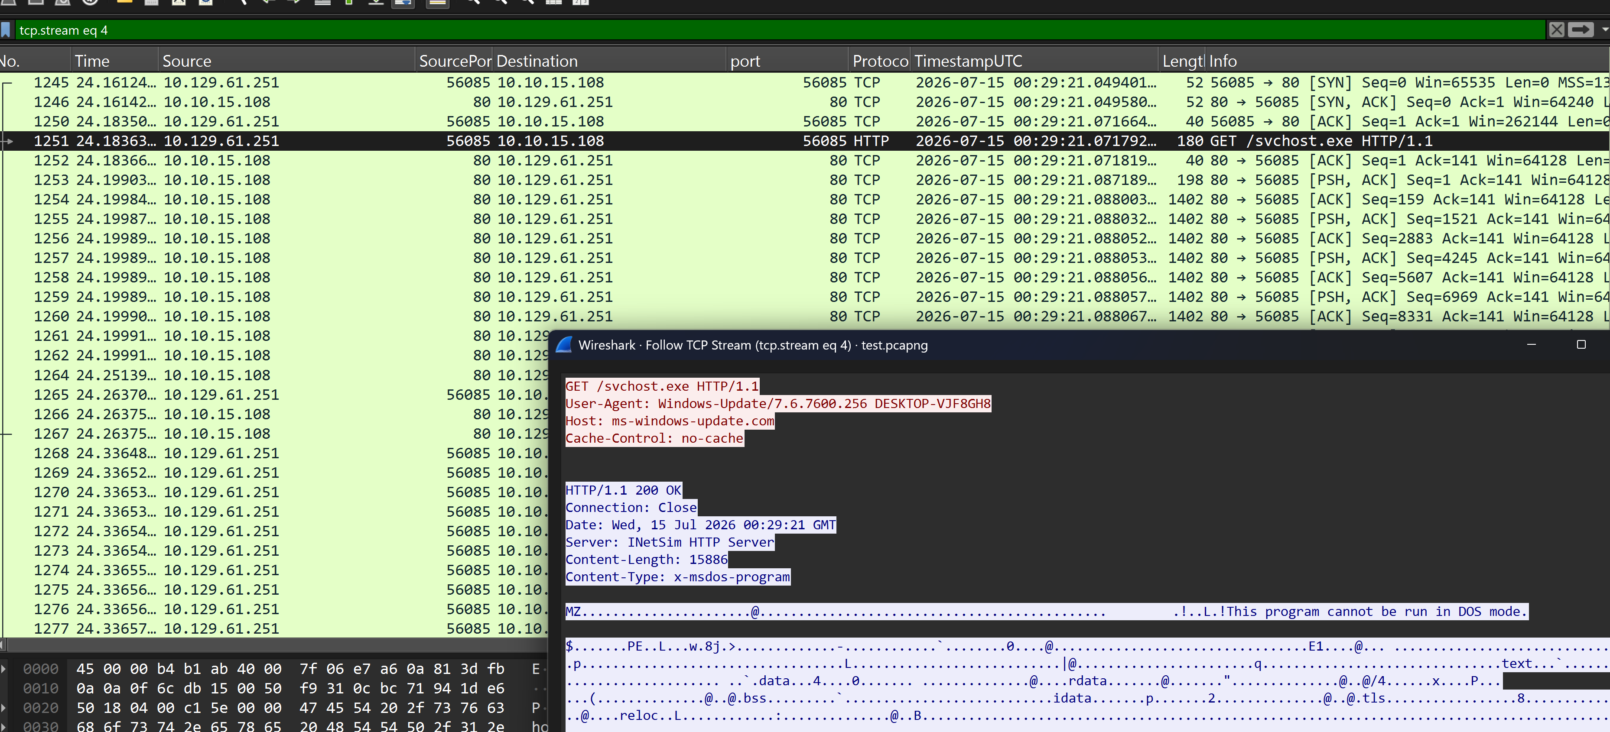Screen dimensions: 1610x732
Task: Click the Connection: Close header line
Action: [x=631, y=508]
